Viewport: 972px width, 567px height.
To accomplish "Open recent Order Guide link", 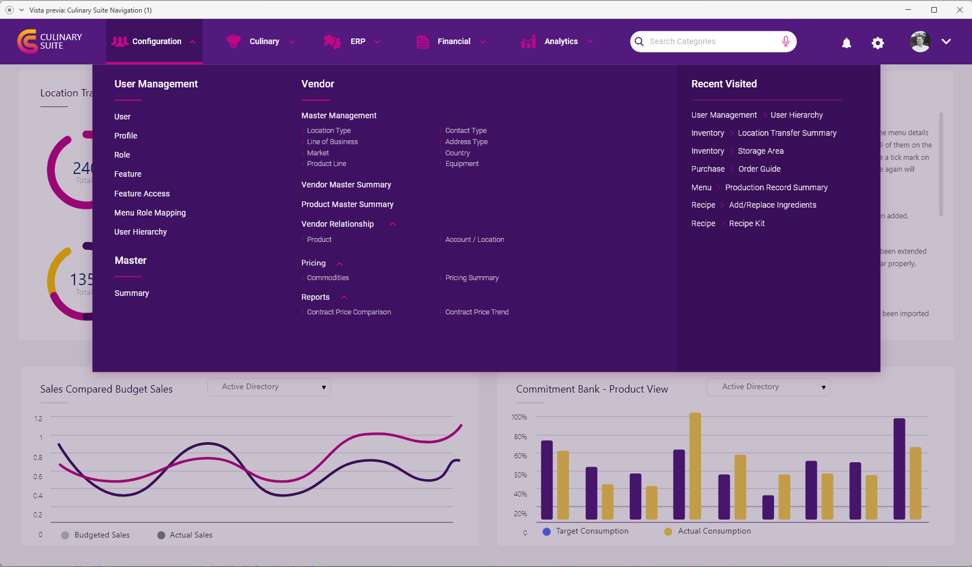I will [x=759, y=169].
